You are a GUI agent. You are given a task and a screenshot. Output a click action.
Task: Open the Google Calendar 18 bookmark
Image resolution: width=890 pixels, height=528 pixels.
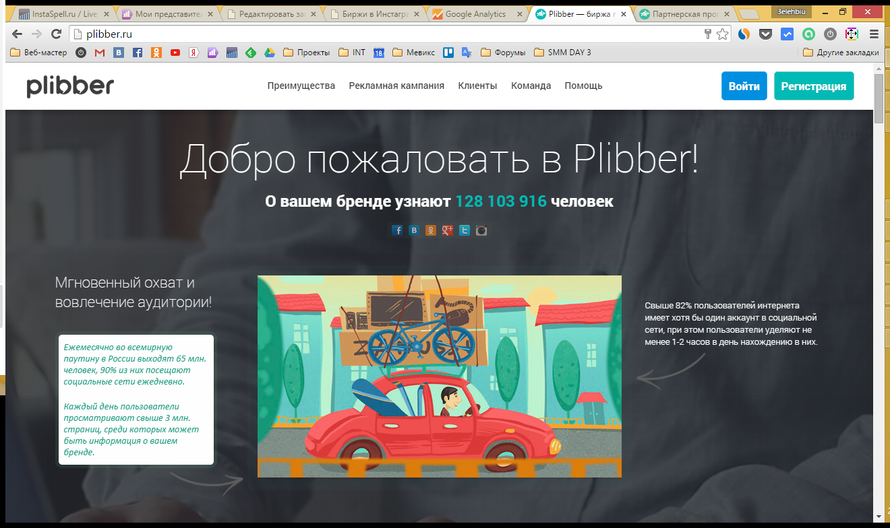coord(378,53)
